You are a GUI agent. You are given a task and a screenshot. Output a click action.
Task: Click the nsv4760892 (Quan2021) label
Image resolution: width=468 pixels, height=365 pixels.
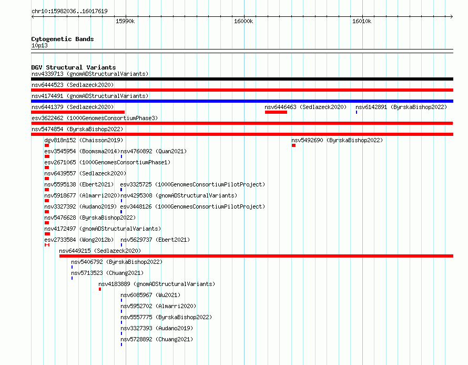(x=154, y=151)
